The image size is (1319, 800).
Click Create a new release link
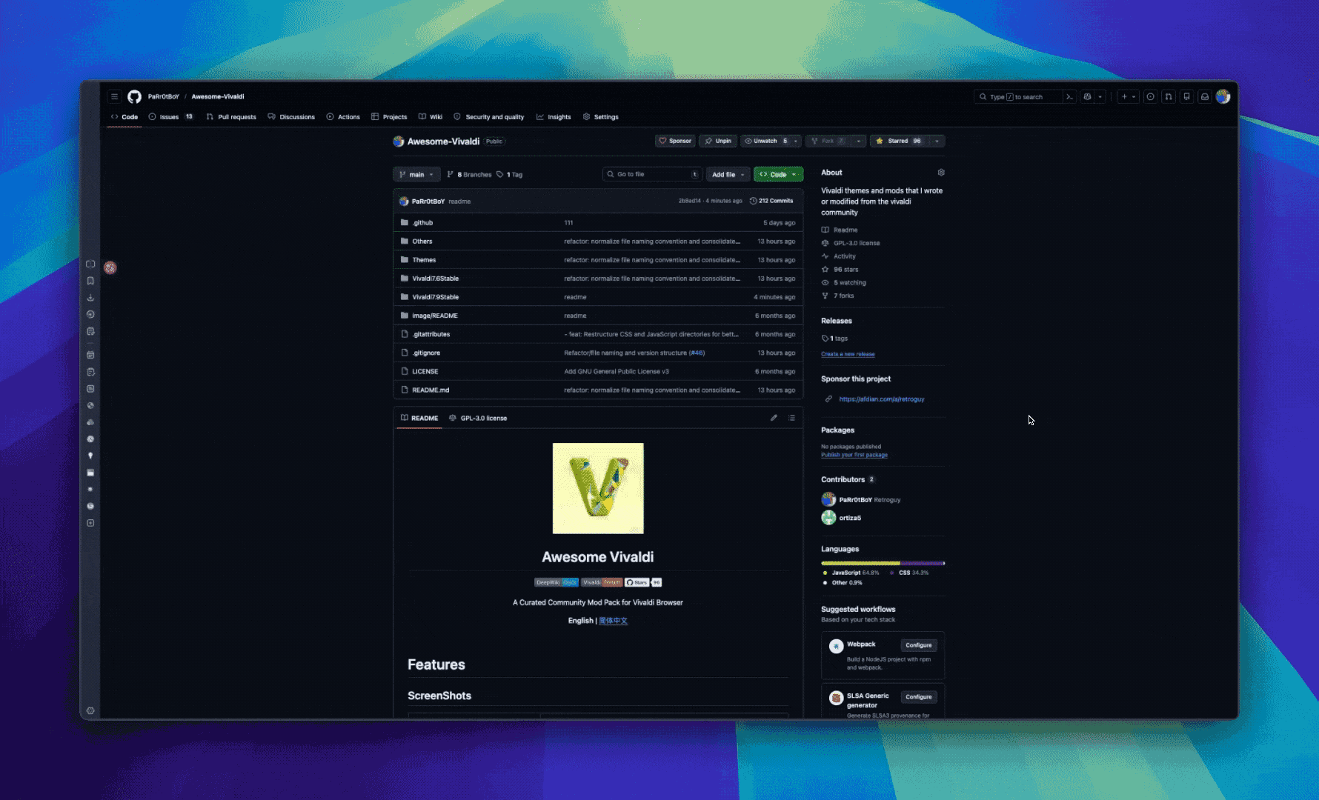click(x=848, y=354)
